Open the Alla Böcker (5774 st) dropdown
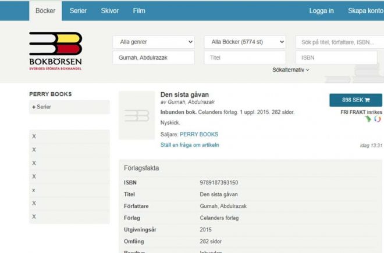Viewport: 384px width, 253px height. click(x=245, y=42)
